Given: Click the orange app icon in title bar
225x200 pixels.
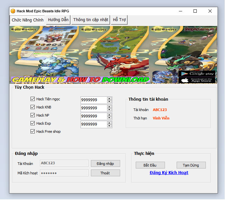Looking at the screenshot, I should pos(13,11).
